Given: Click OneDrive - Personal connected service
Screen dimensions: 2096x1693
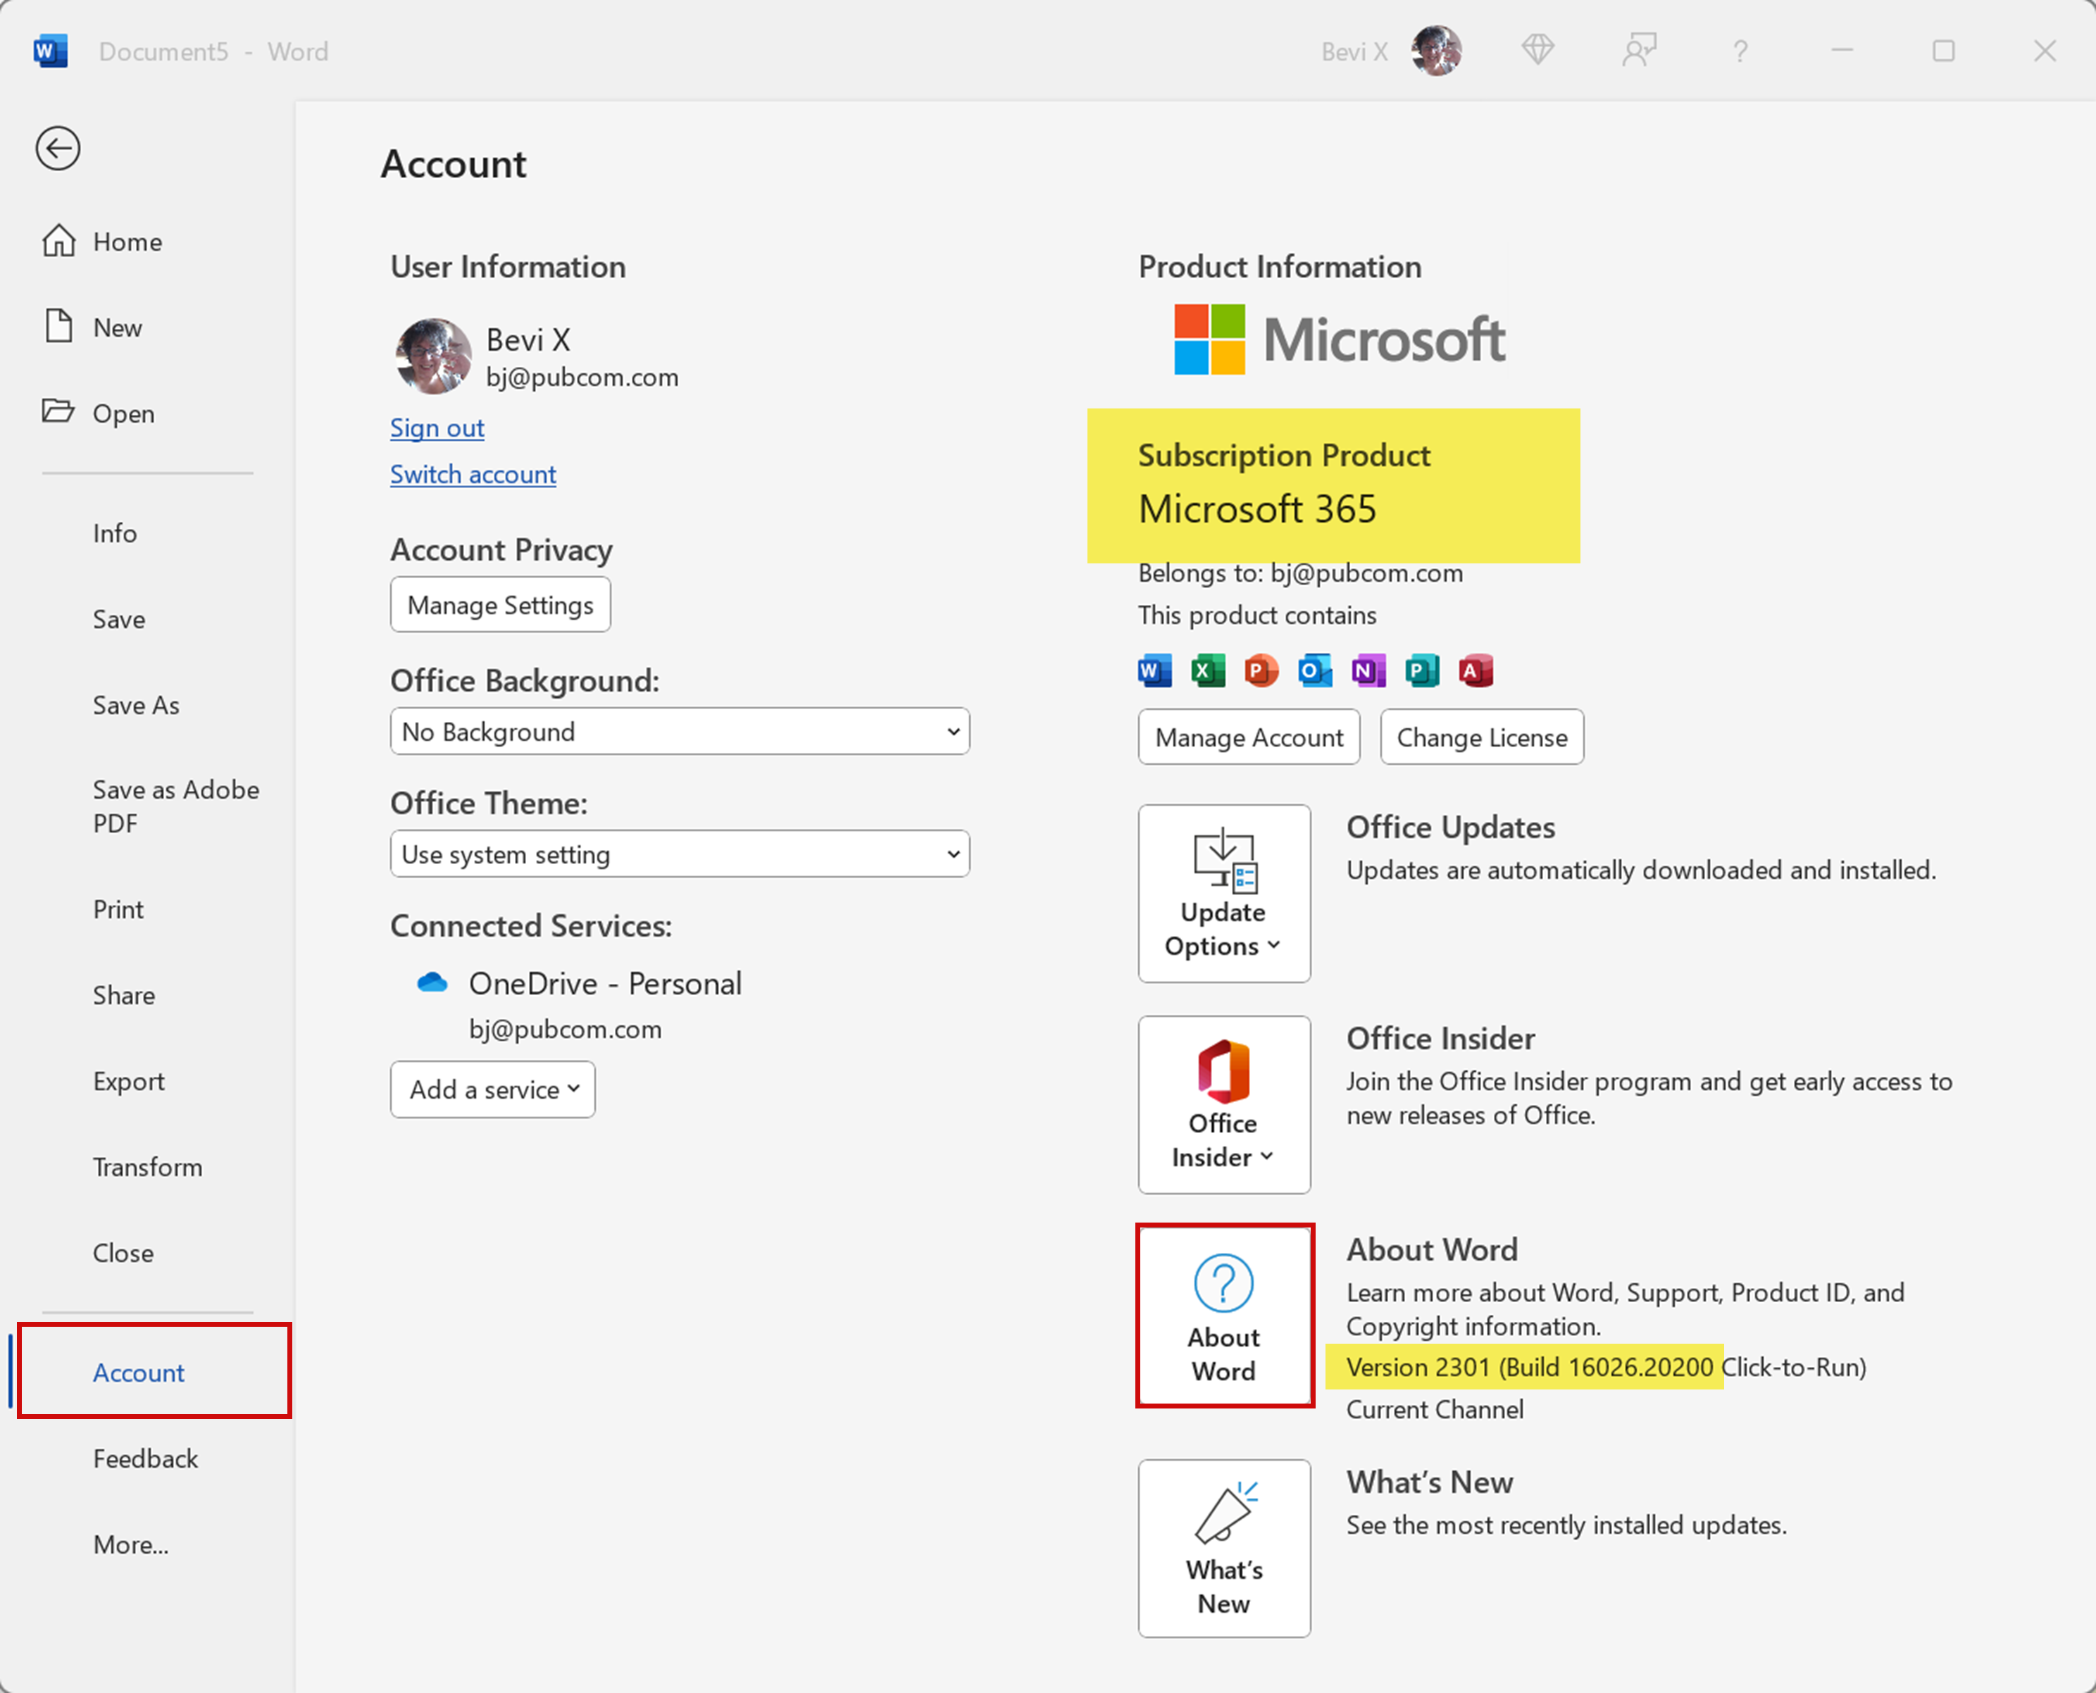Looking at the screenshot, I should coord(605,983).
